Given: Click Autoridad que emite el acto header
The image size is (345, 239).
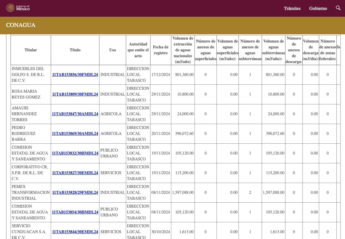Looking at the screenshot, I should point(138,50).
